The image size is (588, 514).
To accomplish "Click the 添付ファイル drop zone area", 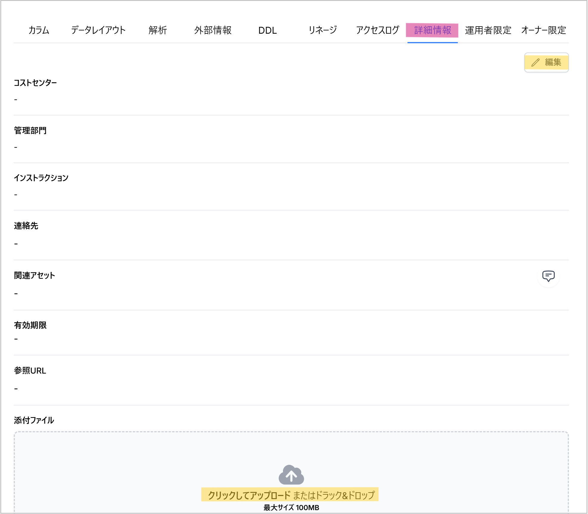I will (291, 472).
